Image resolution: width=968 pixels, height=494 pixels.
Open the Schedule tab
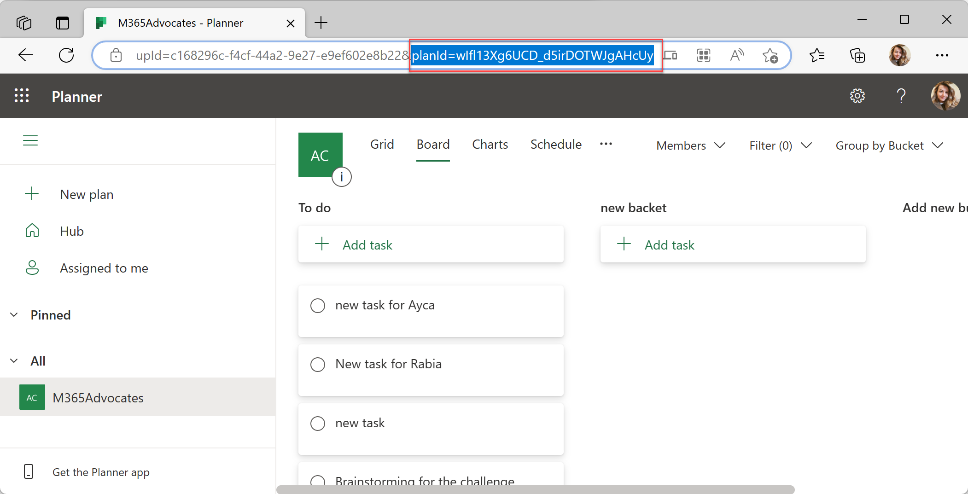pyautogui.click(x=556, y=144)
